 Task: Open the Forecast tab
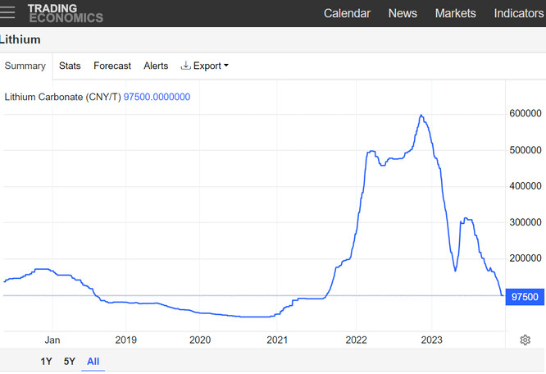pyautogui.click(x=112, y=66)
